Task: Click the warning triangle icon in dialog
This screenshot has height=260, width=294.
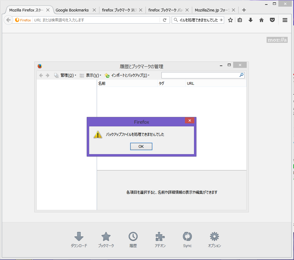Action: 98,135
